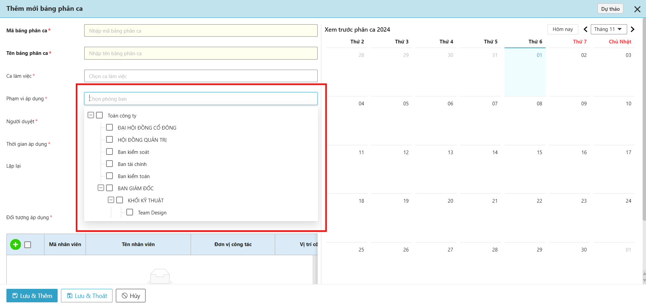The width and height of the screenshot is (646, 305).
Task: Go to next month with right arrow
Action: point(633,29)
